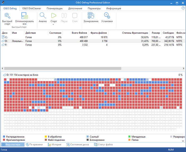Expand the Старт dropdown arrow

[x=53, y=25]
